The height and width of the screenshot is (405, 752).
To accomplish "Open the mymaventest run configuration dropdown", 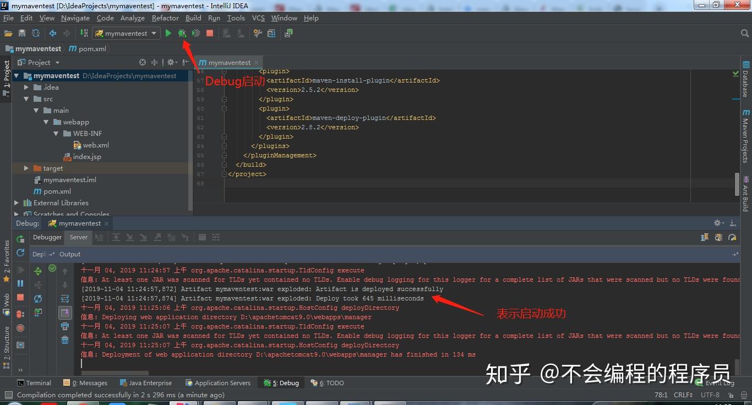I will 126,34.
